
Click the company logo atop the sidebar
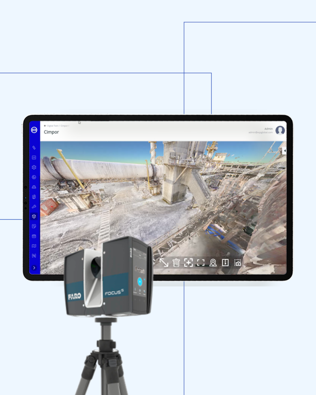pyautogui.click(x=34, y=130)
